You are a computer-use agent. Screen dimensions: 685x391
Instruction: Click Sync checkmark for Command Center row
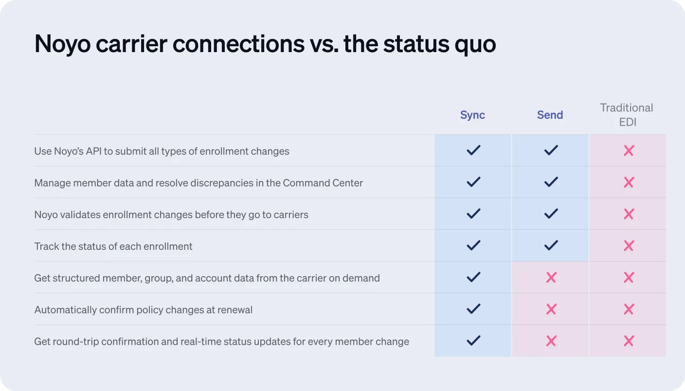point(473,182)
